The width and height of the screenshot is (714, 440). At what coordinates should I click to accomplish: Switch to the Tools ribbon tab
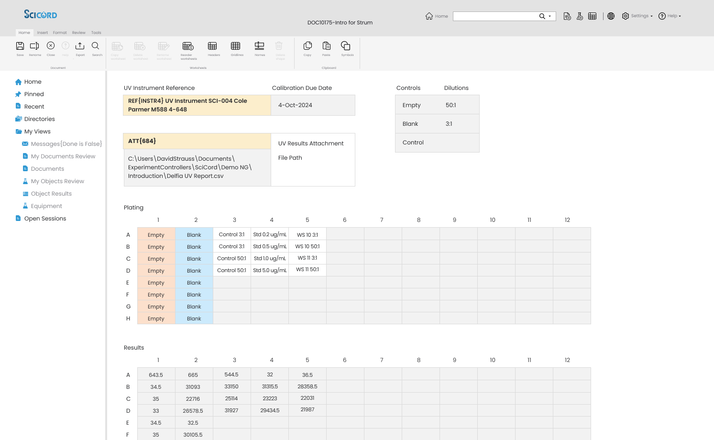[96, 33]
